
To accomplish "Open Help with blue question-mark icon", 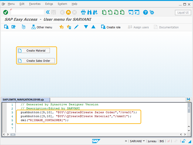I will click(145, 12).
